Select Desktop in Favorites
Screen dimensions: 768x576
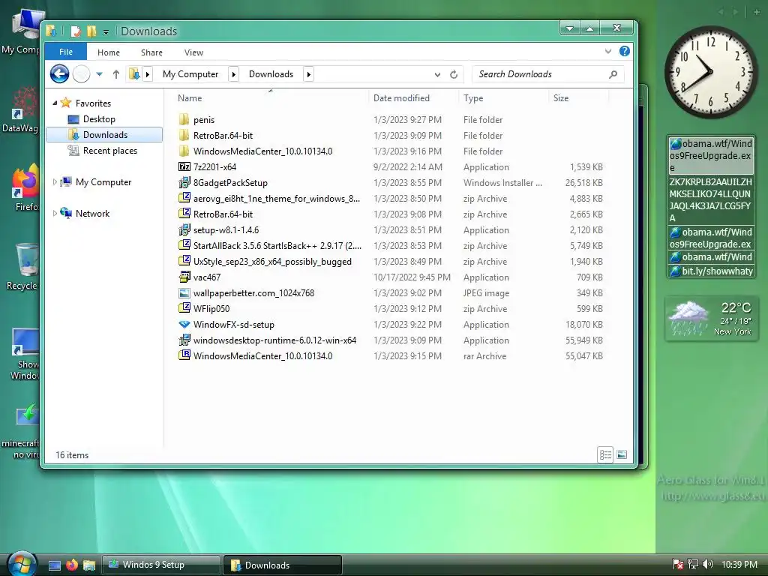click(99, 119)
